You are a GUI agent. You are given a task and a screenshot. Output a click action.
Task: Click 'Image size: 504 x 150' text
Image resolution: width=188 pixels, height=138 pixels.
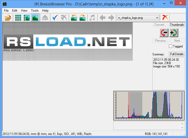[x=166, y=66]
